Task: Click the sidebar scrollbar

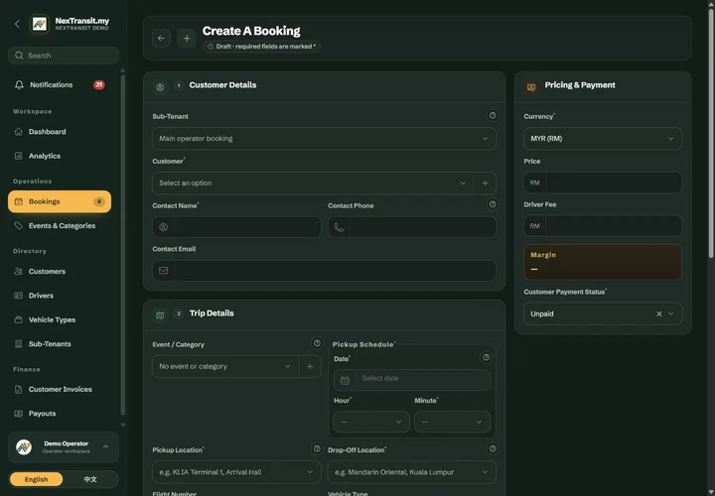Action: pyautogui.click(x=123, y=246)
